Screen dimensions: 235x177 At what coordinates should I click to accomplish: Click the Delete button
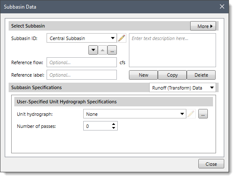coord(201,75)
